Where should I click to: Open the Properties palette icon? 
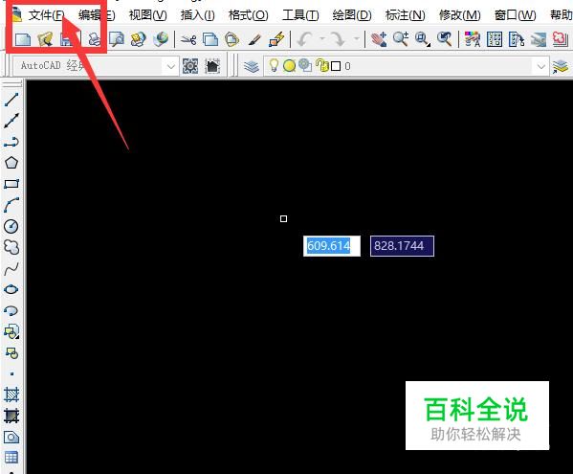coord(473,38)
